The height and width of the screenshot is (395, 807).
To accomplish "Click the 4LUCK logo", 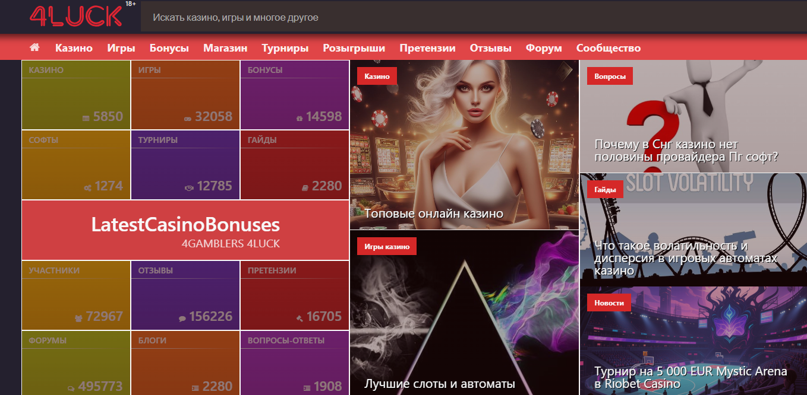I will pos(76,16).
